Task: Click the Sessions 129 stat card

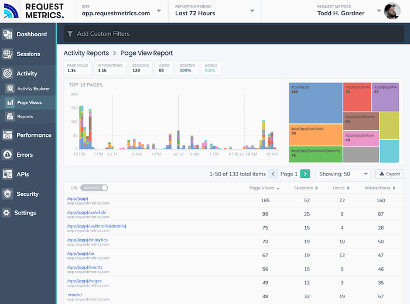Action: coord(141,68)
